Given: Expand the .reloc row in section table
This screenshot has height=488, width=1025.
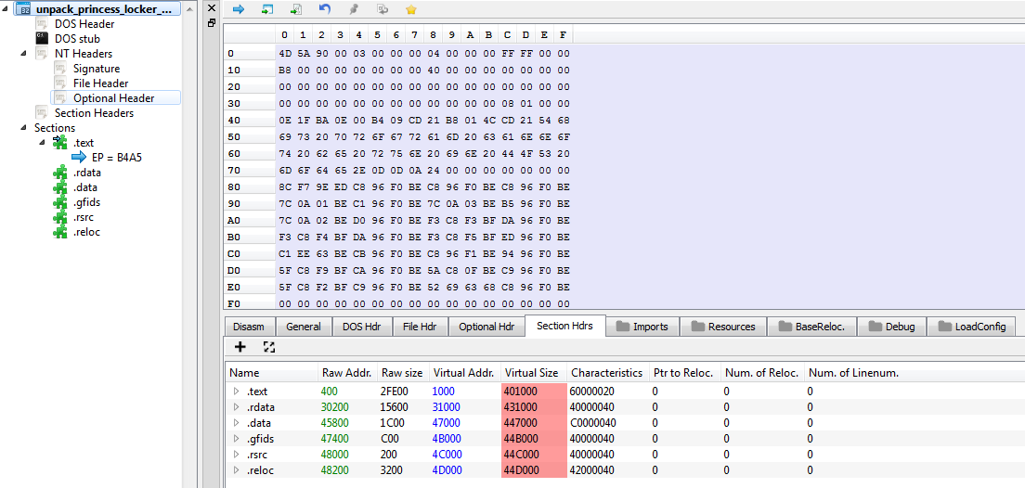Looking at the screenshot, I should coord(236,469).
